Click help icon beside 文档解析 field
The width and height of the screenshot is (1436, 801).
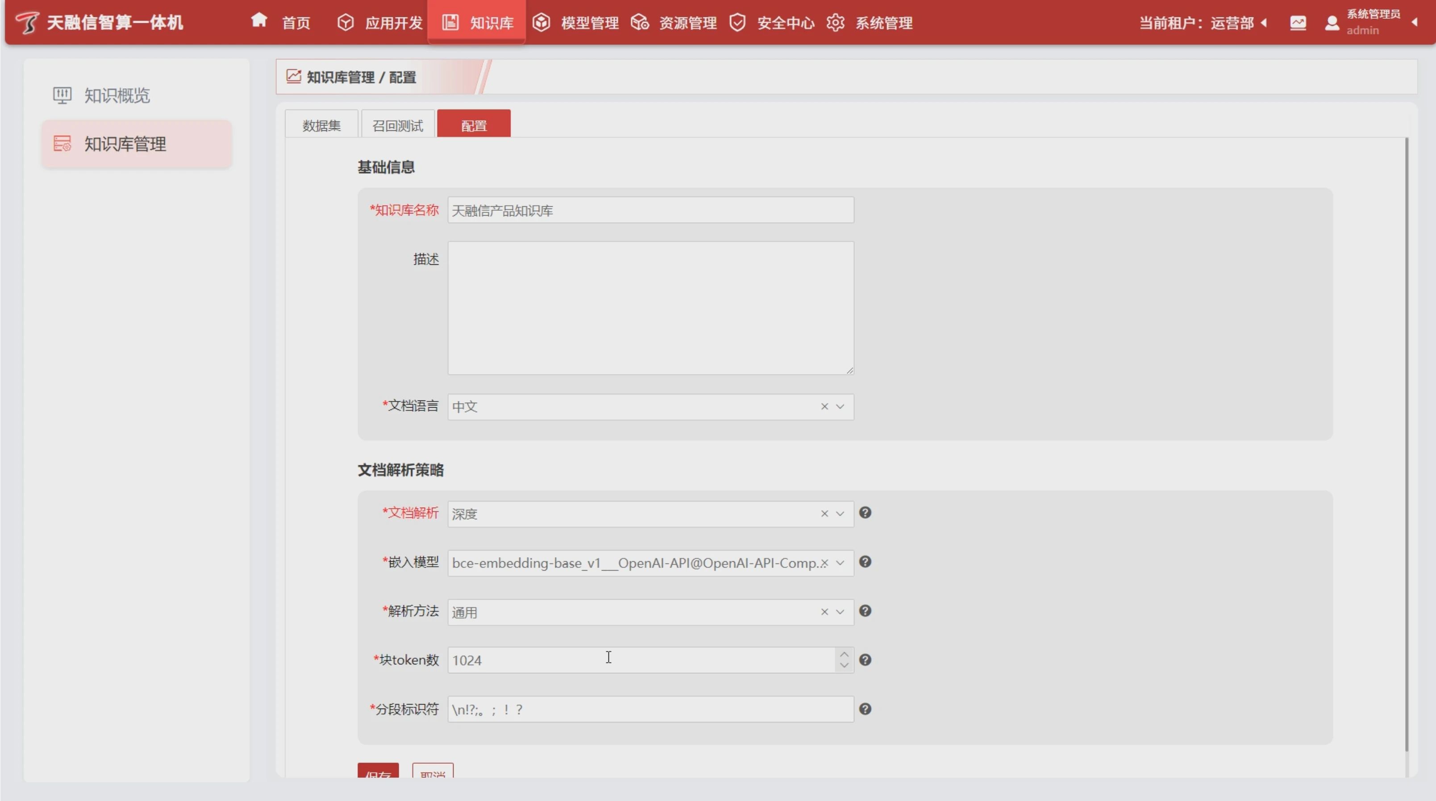pos(865,512)
